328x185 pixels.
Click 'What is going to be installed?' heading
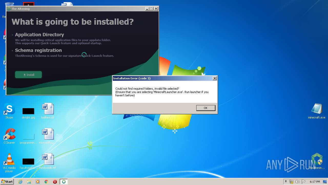point(73,22)
